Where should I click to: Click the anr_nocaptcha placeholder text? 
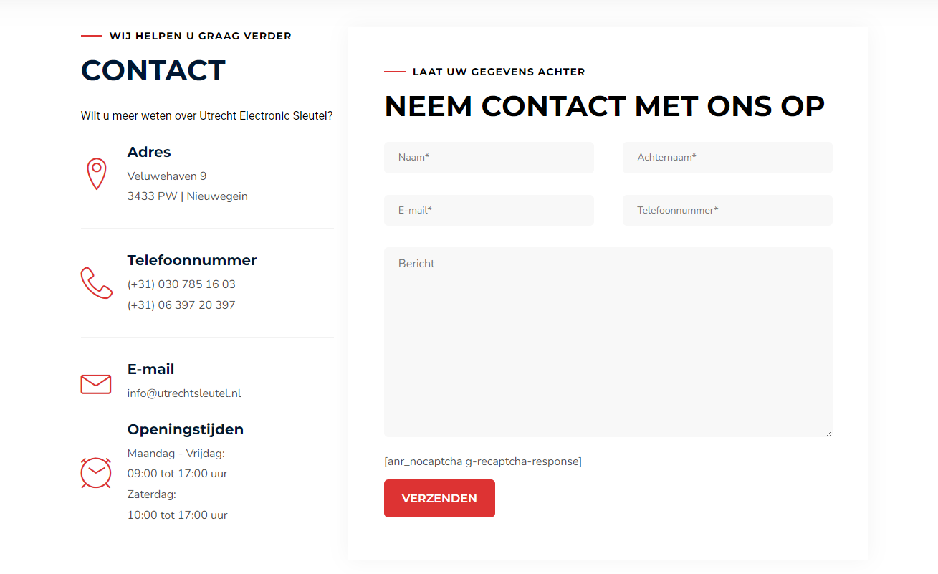click(x=483, y=461)
